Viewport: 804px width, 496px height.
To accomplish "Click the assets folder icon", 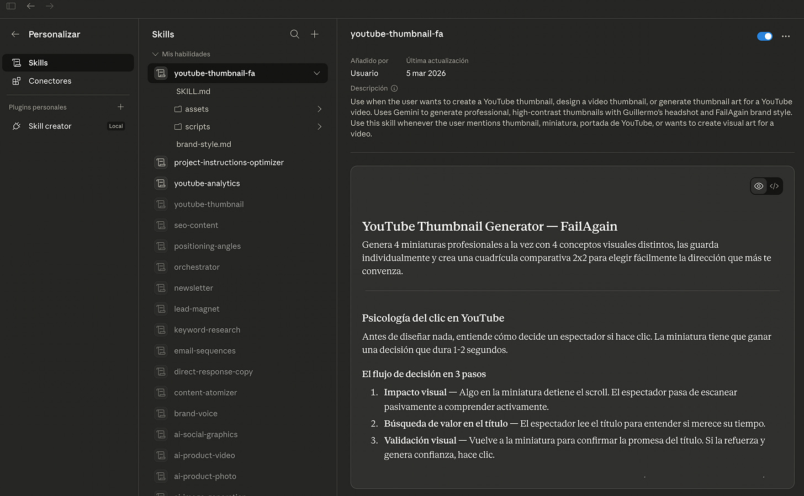I will pos(178,109).
